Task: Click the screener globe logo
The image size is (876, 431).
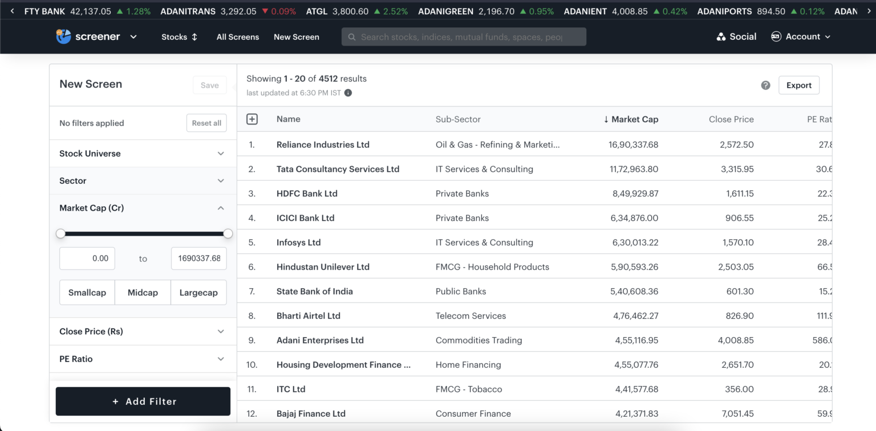Action: coord(64,36)
